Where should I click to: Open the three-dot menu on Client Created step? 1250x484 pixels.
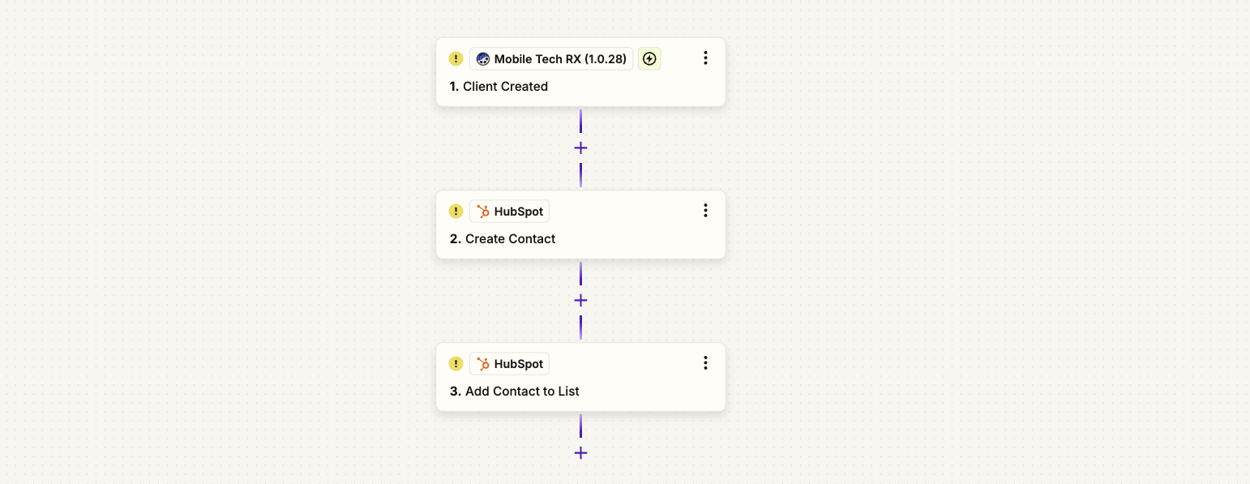click(705, 58)
